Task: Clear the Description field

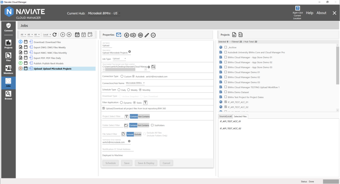Action: pos(130,52)
